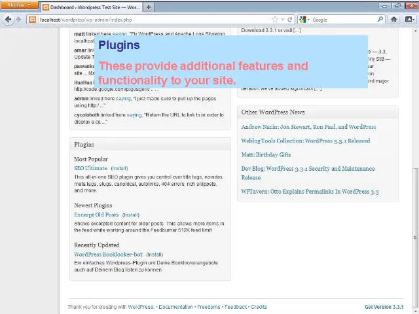This screenshot has width=419, height=314.
Task: Open the Credits footer link
Action: click(x=259, y=307)
